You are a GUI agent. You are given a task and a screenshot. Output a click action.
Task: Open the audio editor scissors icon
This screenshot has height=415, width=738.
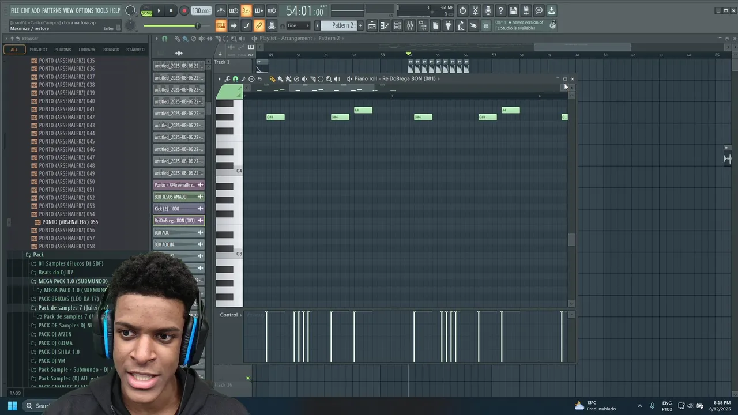tap(475, 10)
